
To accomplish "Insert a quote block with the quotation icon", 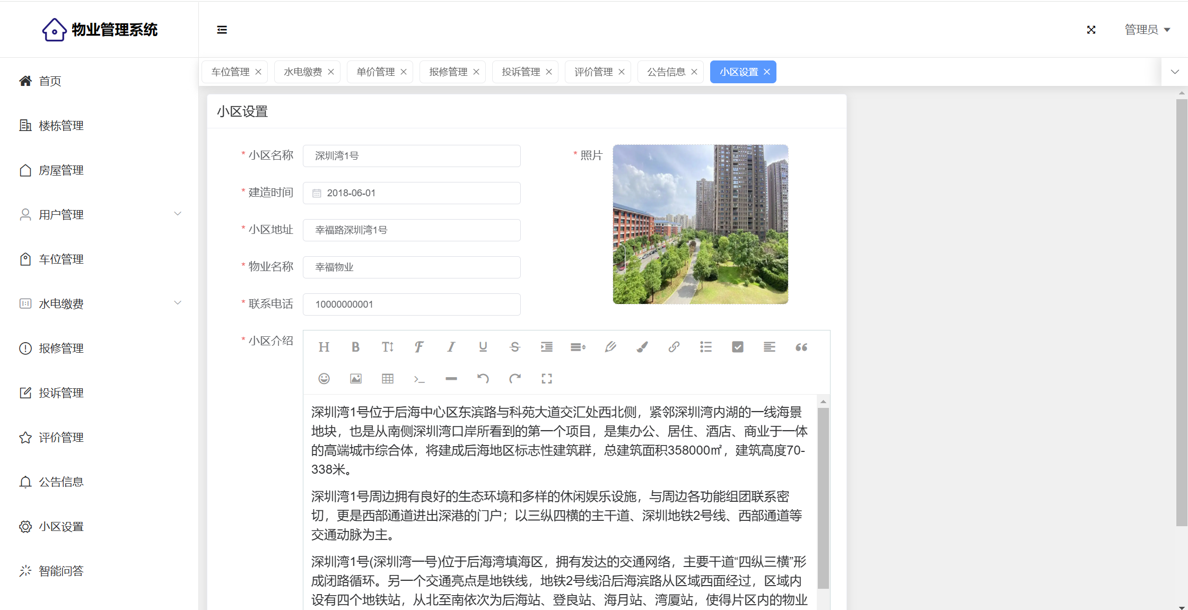I will coord(801,347).
